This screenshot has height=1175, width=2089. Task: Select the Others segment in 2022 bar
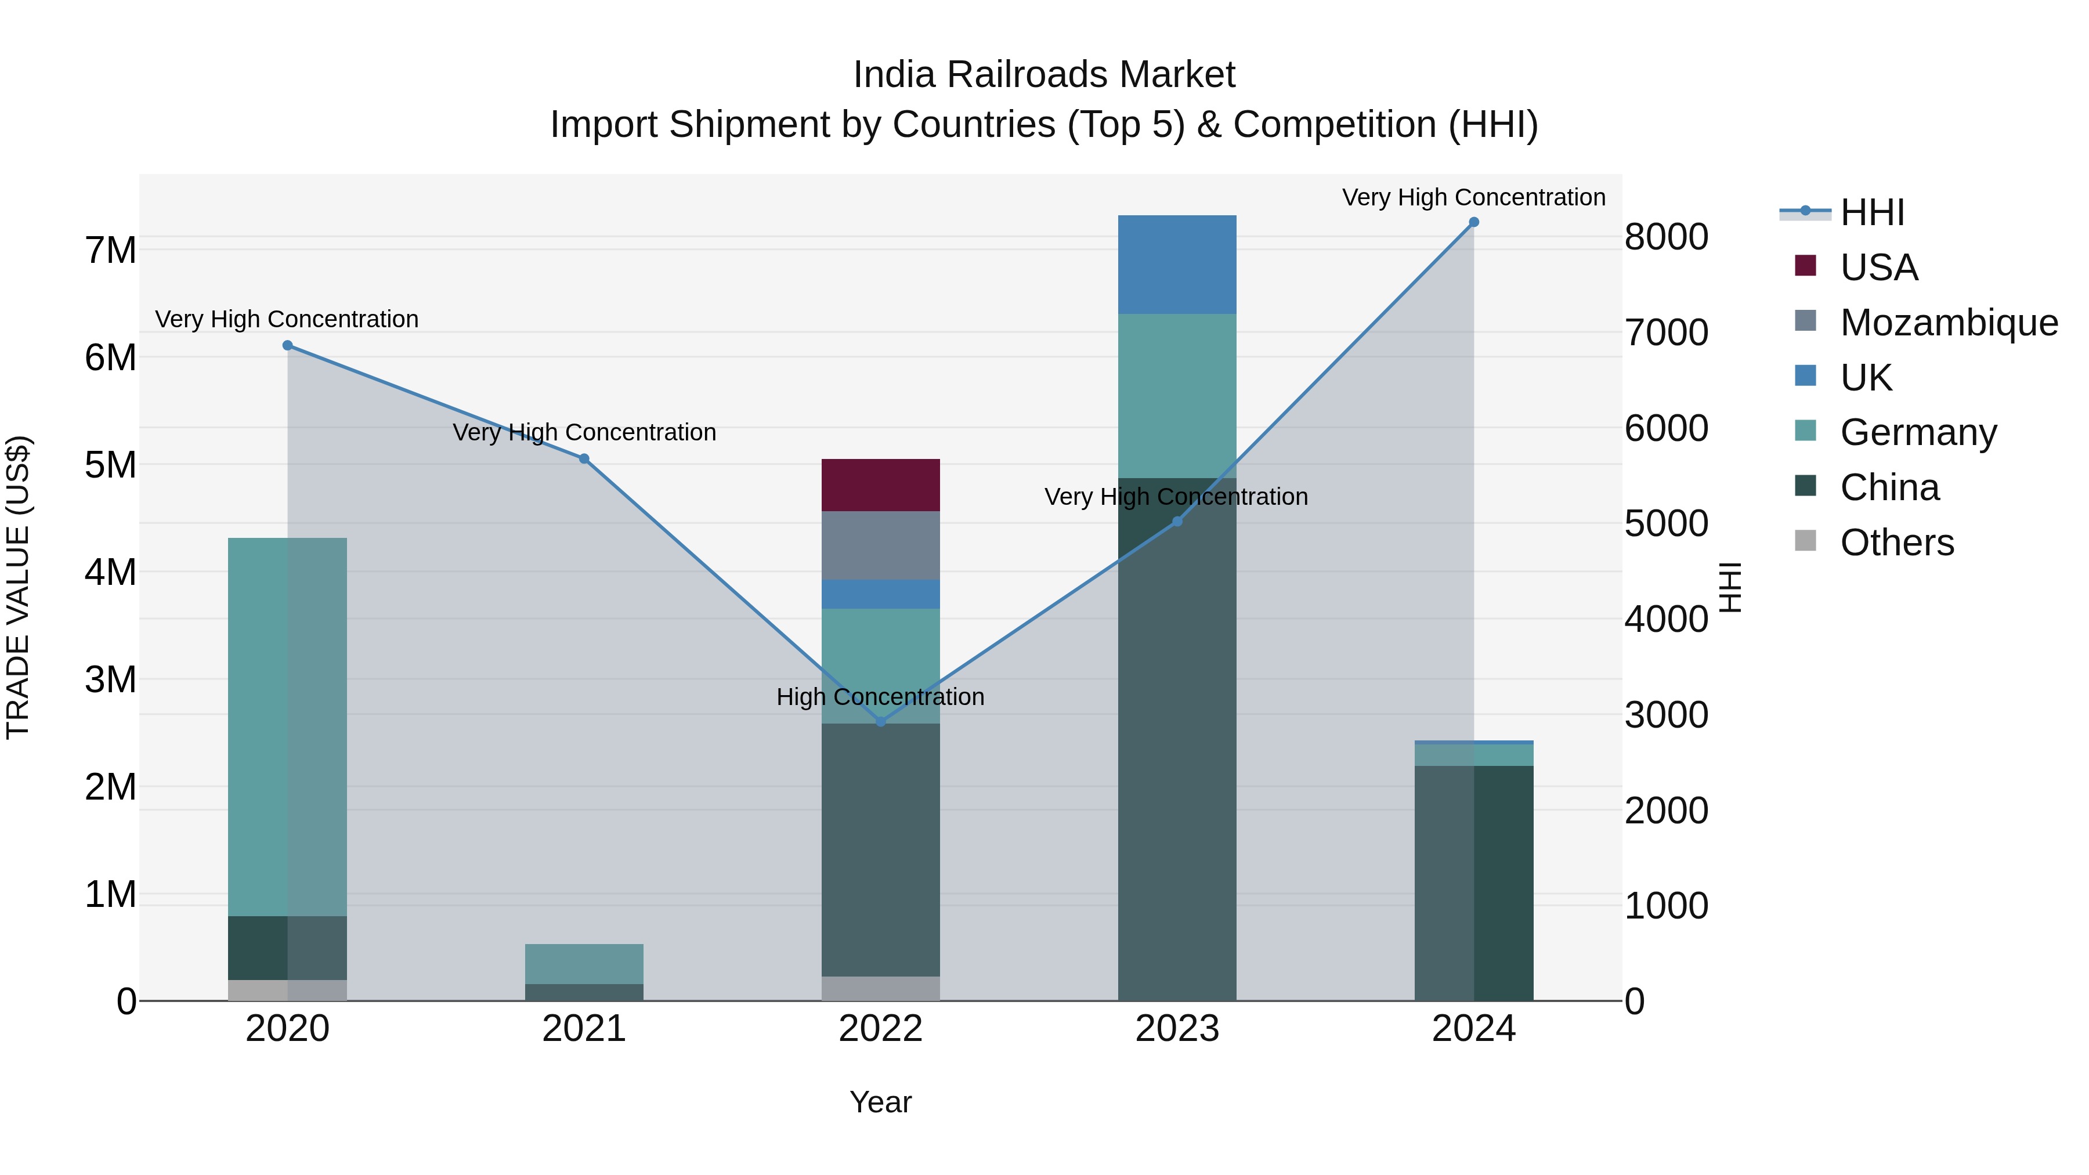click(881, 989)
